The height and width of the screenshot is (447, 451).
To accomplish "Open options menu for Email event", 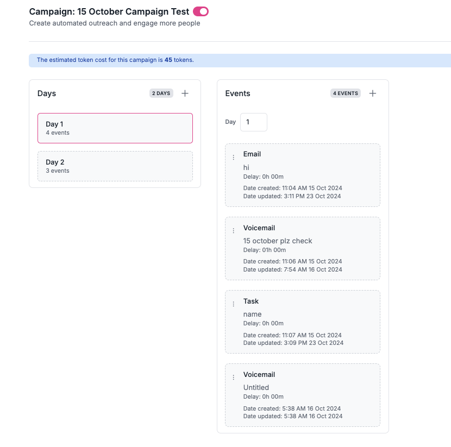I will pyautogui.click(x=234, y=158).
